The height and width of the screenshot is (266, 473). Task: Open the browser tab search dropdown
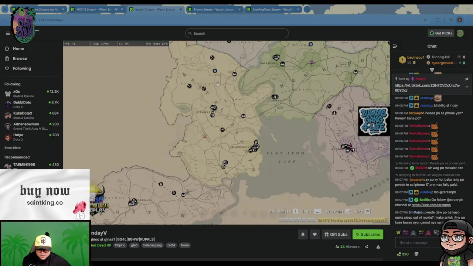[x=5, y=9]
